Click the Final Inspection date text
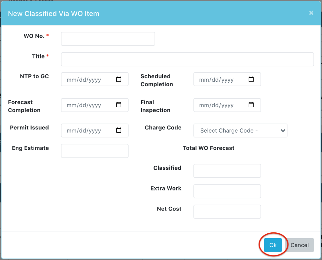The height and width of the screenshot is (260, 322). (x=216, y=105)
